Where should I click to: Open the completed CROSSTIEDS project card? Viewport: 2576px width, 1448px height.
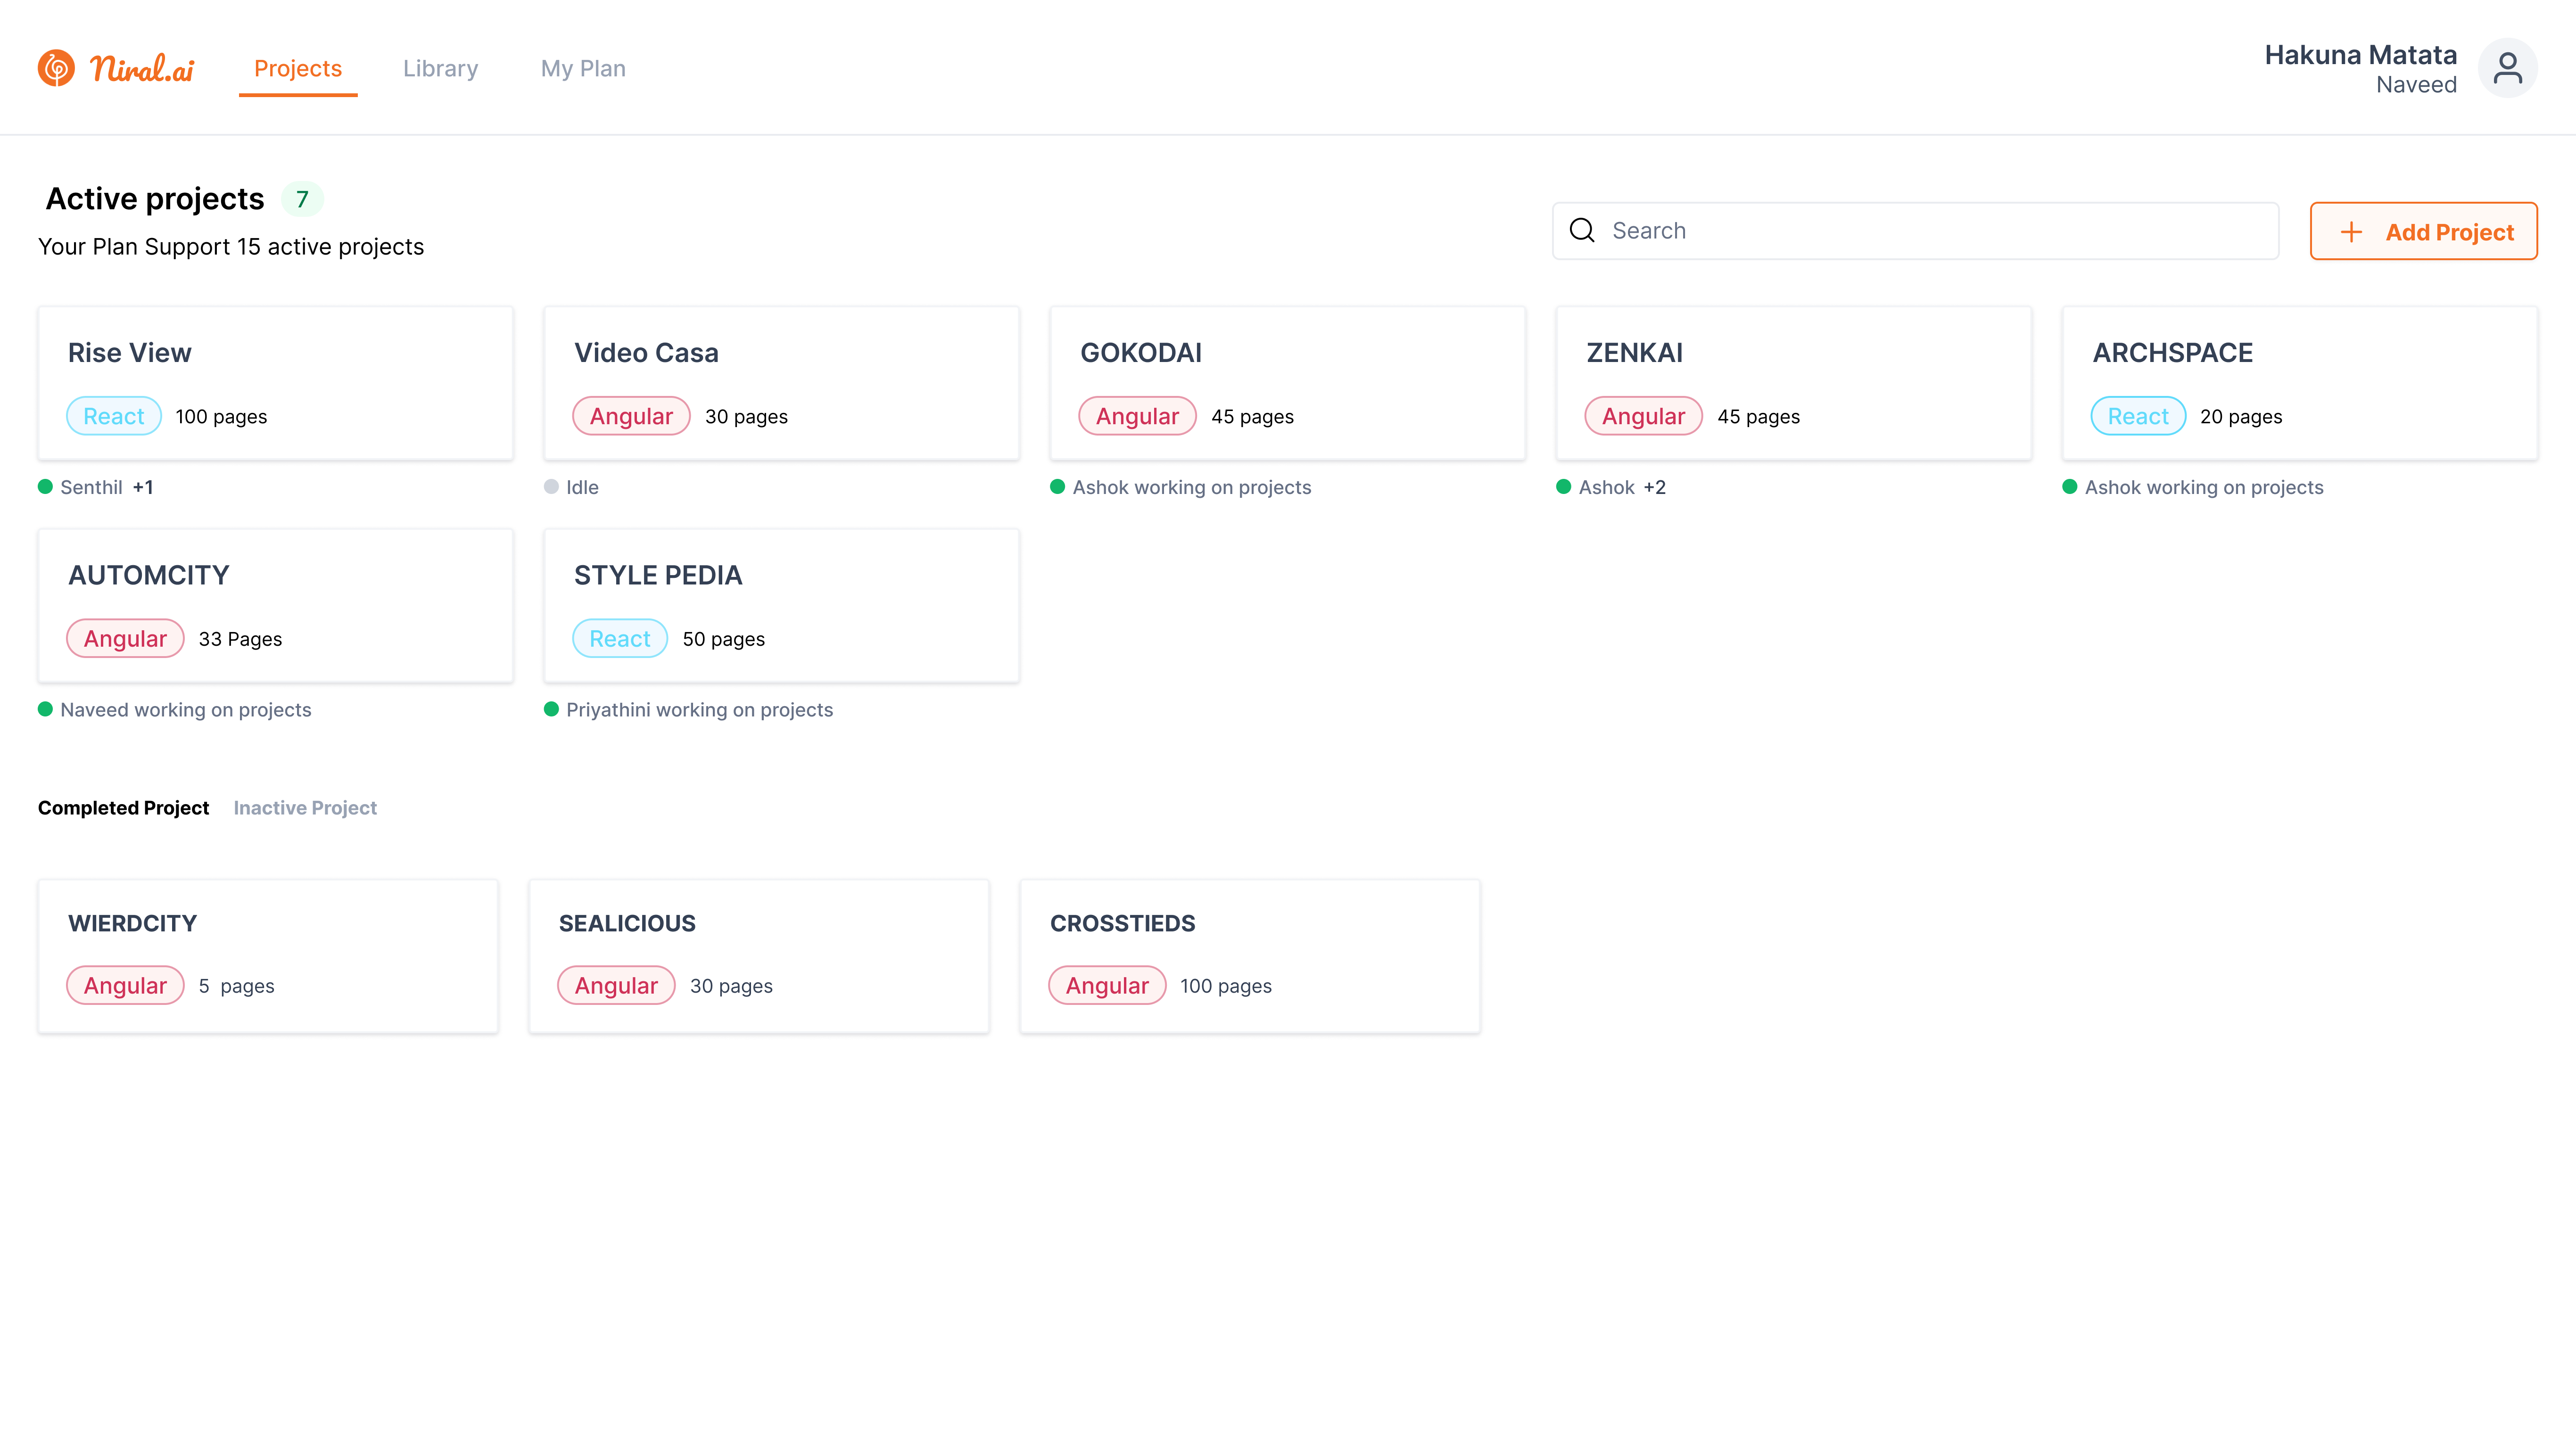click(x=1249, y=955)
